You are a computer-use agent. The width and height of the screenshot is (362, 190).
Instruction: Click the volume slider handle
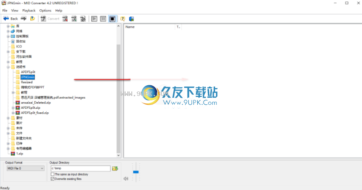pos(136,172)
